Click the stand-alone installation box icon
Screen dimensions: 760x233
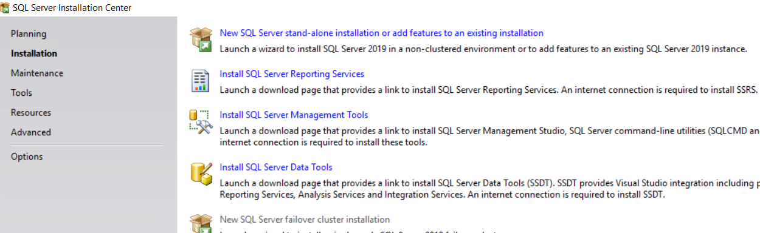(x=200, y=39)
